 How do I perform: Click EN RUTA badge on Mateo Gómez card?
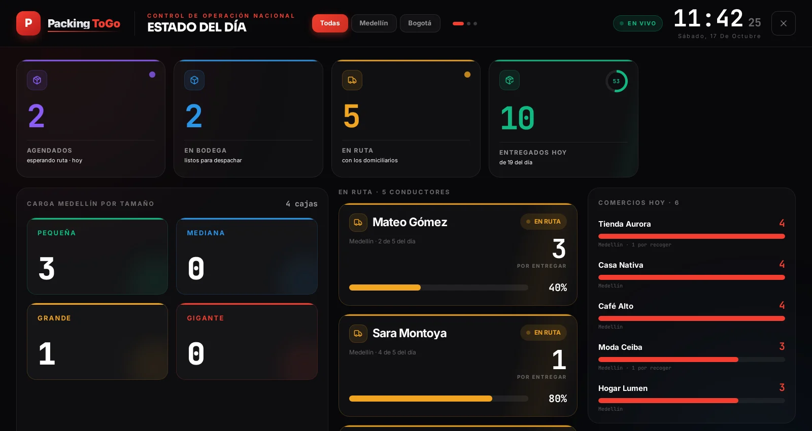544,222
